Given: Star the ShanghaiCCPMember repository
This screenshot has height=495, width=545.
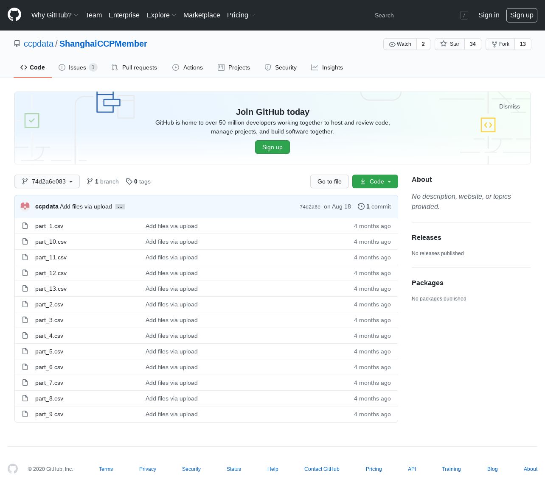Looking at the screenshot, I should click(449, 44).
